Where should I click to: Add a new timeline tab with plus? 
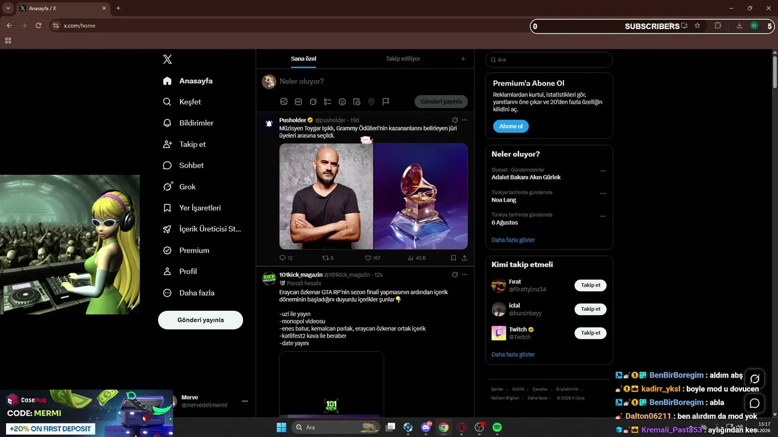click(463, 59)
